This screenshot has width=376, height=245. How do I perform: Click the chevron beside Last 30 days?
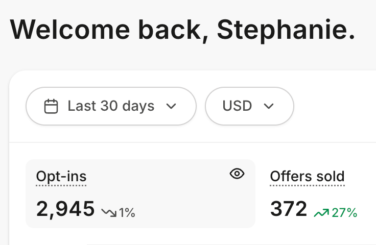coord(171,106)
